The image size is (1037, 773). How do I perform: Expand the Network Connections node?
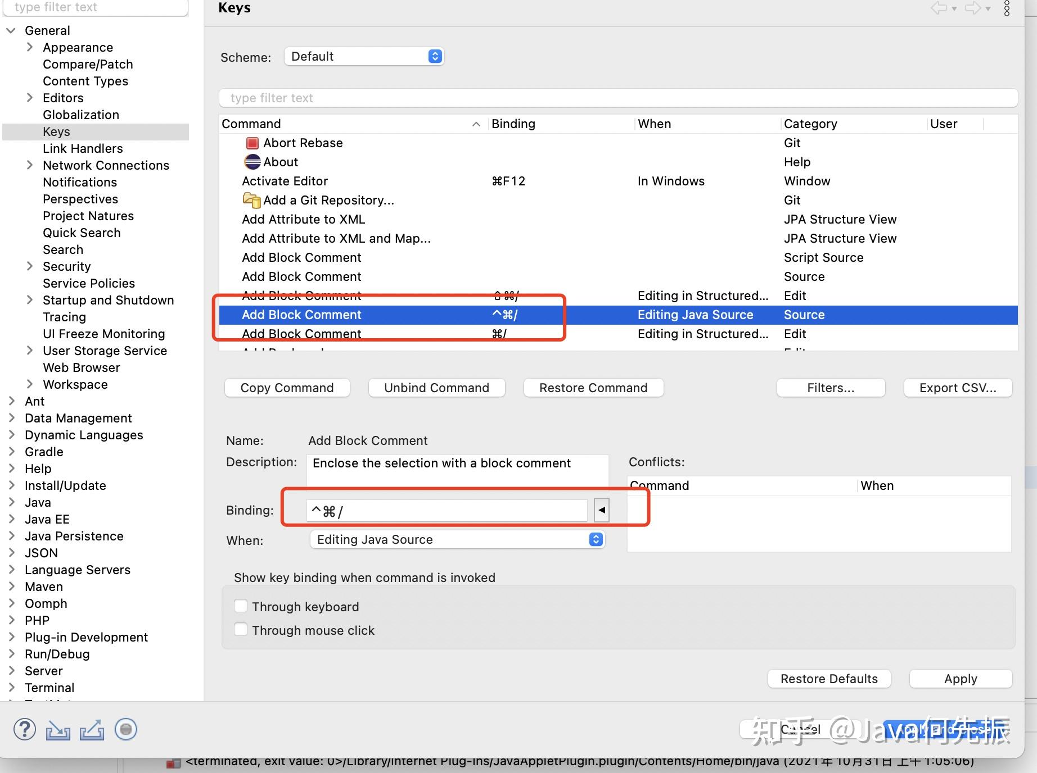click(x=30, y=165)
